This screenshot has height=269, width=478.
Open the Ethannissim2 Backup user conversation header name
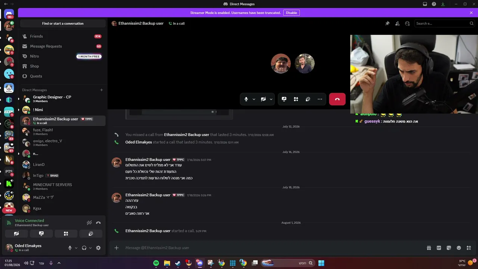[141, 24]
